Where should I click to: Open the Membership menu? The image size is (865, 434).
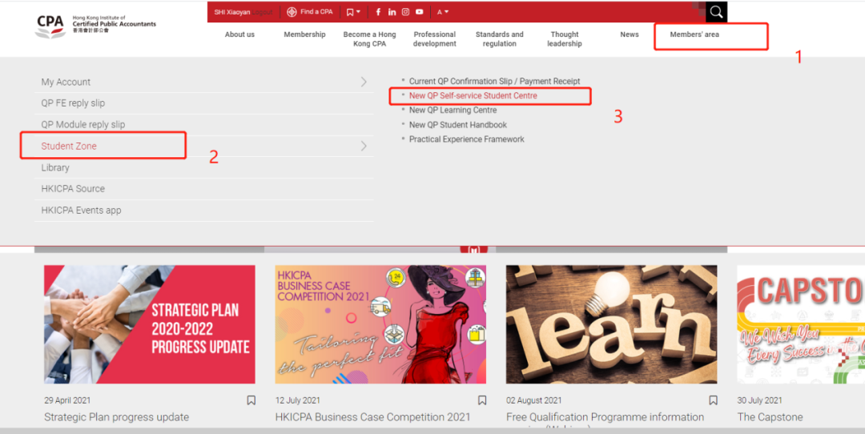pos(304,34)
